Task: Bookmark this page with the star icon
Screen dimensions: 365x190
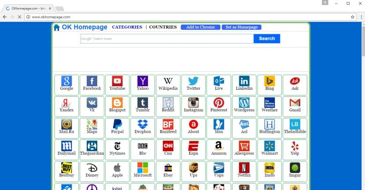Action: (x=352, y=17)
